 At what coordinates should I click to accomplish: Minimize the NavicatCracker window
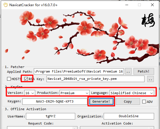pyautogui.click(x=127, y=5)
